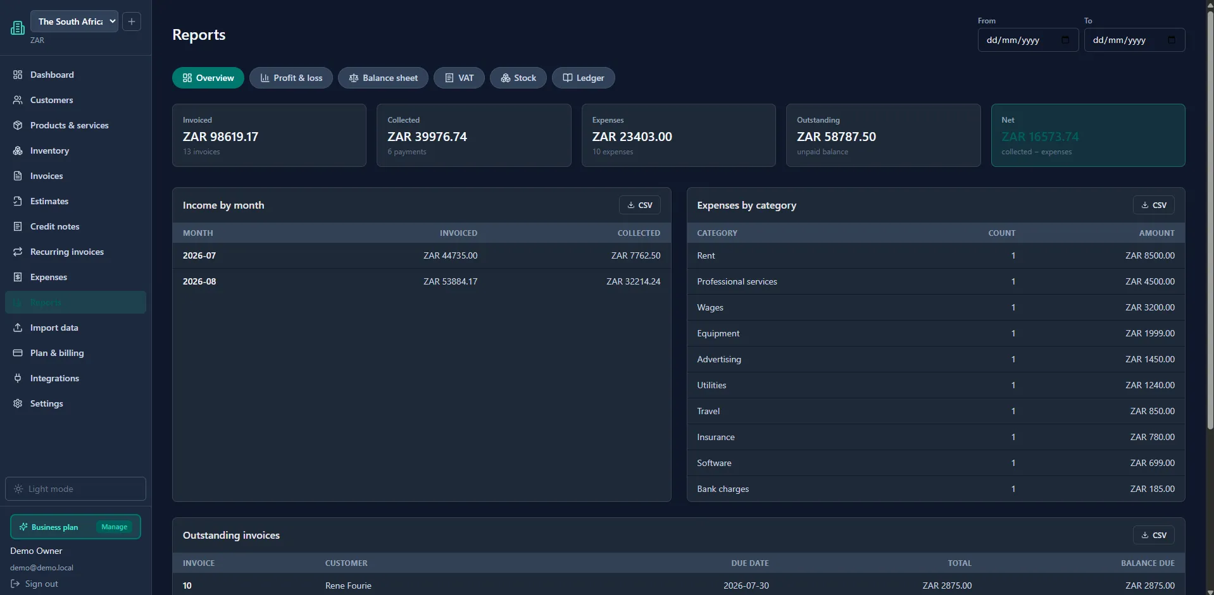Click the bar chart icon on Profit & loss
The image size is (1214, 595).
(x=265, y=78)
